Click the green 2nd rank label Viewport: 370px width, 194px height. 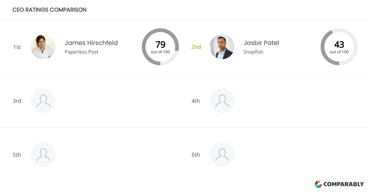click(x=196, y=47)
